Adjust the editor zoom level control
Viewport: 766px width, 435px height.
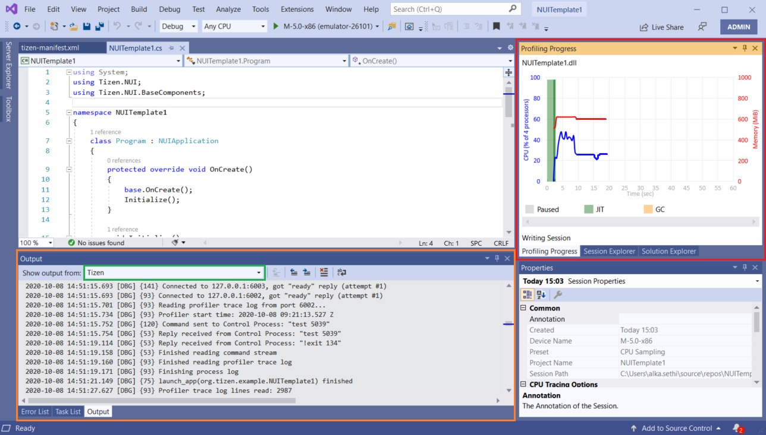point(36,243)
